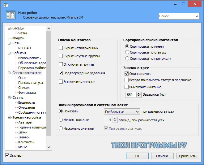Select 'Горячие клавиши' in the tree
Screen dimensions: 204x165
click(x=32, y=128)
